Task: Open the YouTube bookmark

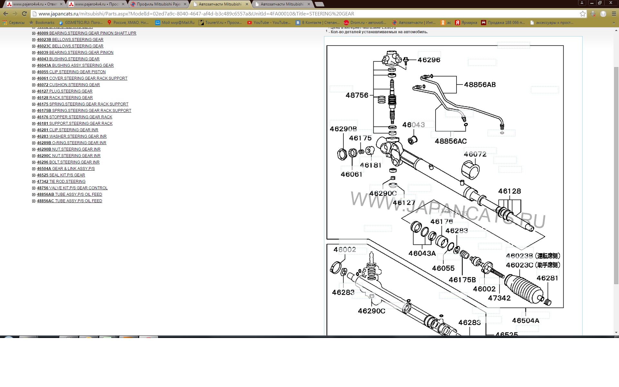Action: coord(269,23)
